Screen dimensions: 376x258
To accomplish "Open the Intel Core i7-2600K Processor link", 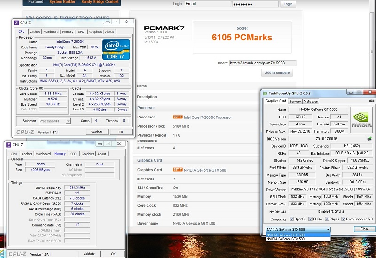I will 208,117.
